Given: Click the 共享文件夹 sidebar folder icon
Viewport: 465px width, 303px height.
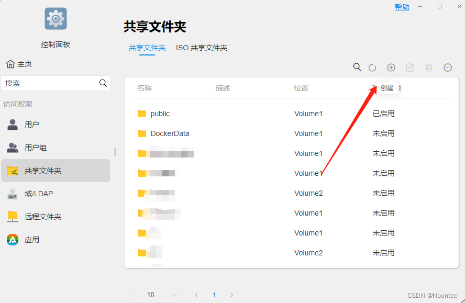Looking at the screenshot, I should pos(13,171).
